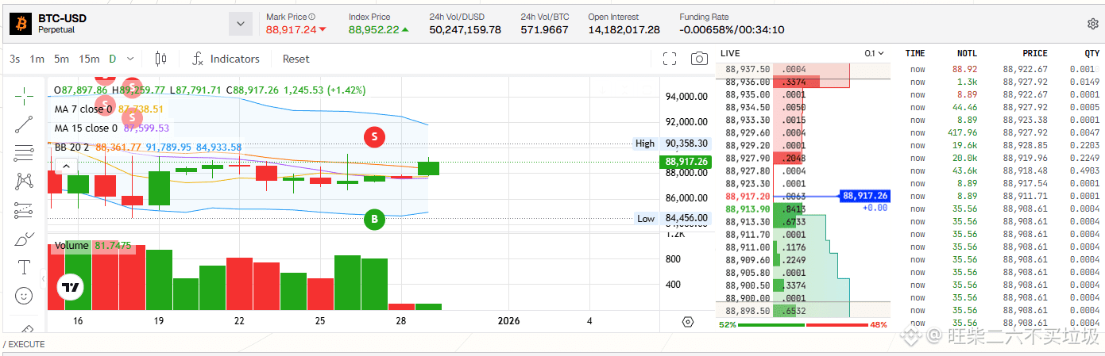This screenshot has height=356, width=1105.
Task: Choose the brush drawing tool
Action: coord(24,238)
